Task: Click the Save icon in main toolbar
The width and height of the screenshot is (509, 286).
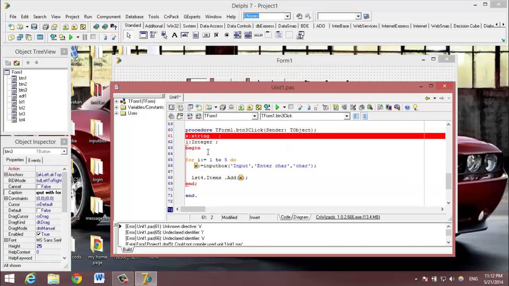Action: pyautogui.click(x=34, y=27)
